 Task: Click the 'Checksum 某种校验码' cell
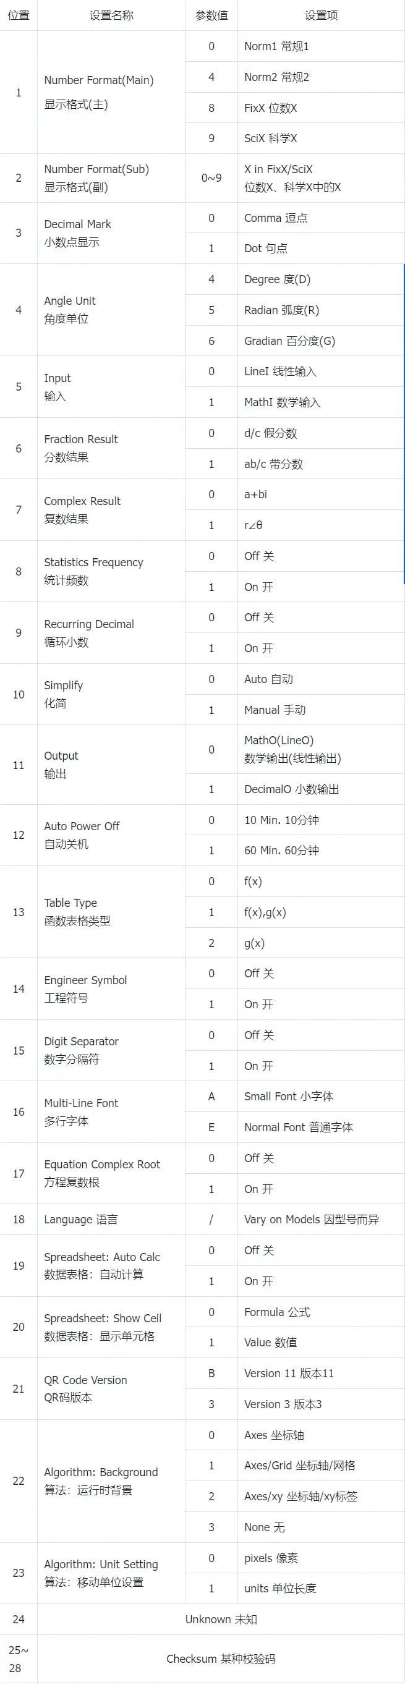(x=221, y=1658)
